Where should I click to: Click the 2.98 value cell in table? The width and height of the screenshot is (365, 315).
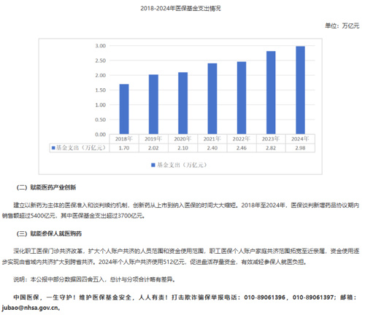pyautogui.click(x=300, y=148)
